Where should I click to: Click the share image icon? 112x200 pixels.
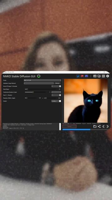pos(99,127)
